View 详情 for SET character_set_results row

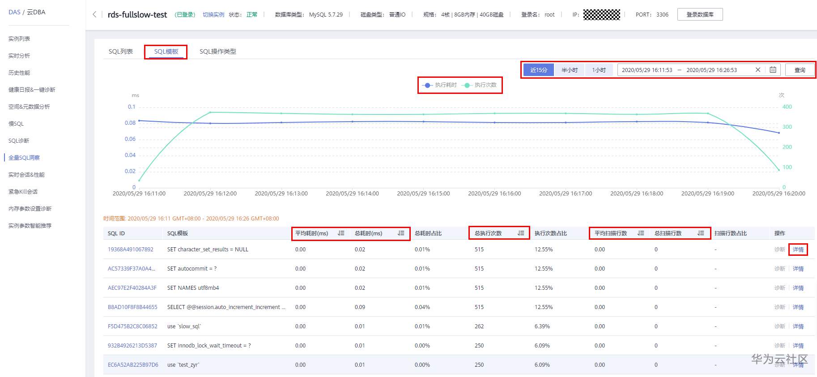pyautogui.click(x=798, y=250)
